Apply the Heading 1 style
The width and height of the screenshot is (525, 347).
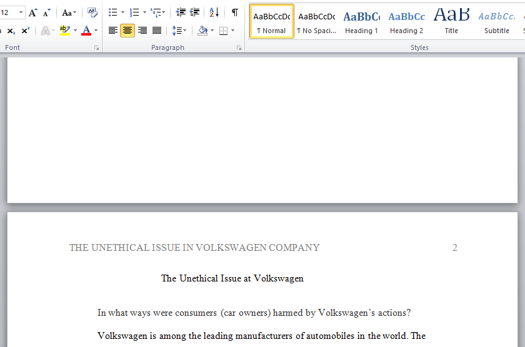click(x=362, y=22)
